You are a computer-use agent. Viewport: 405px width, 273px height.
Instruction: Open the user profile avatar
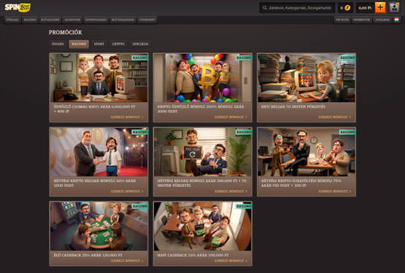tap(394, 8)
